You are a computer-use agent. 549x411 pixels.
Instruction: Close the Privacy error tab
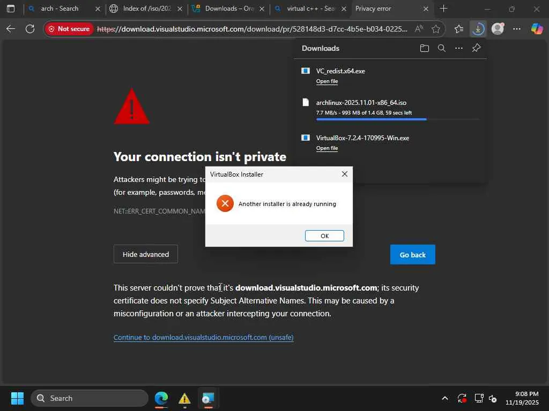point(426,9)
